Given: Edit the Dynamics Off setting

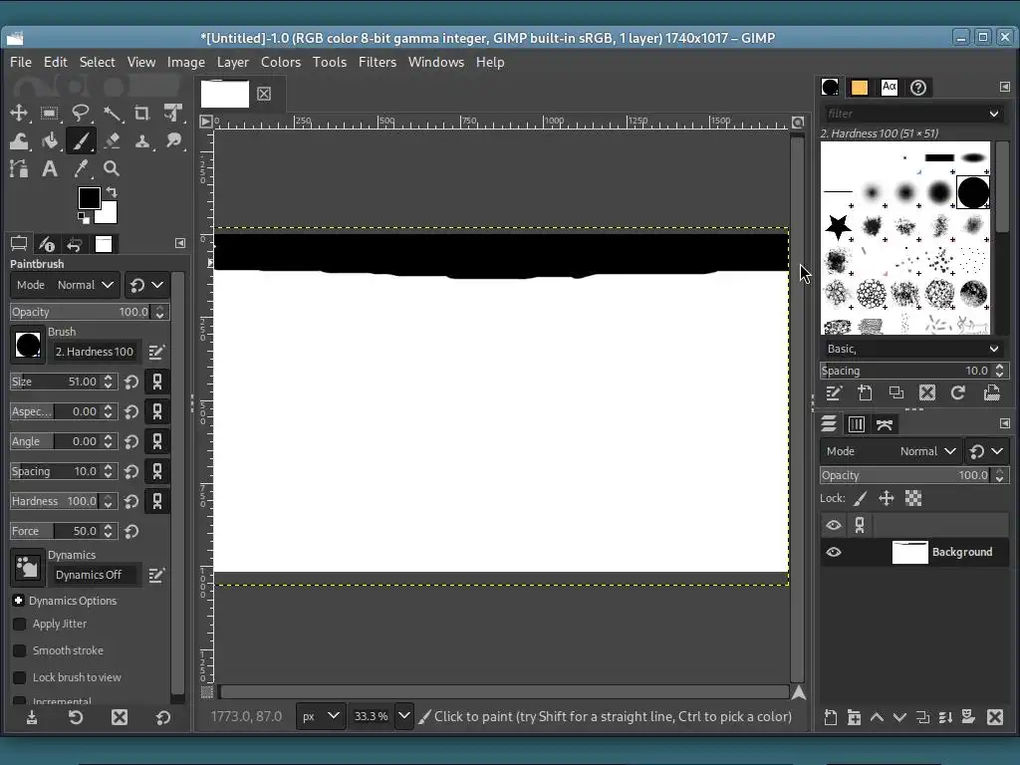Looking at the screenshot, I should click(x=156, y=575).
